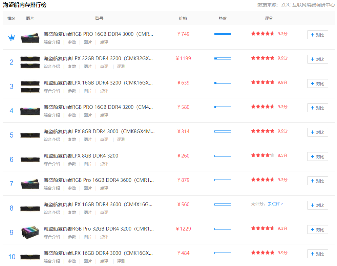Open 图片 link for ¥580 RGB PRO 16GB DDR4 3200

click(88, 115)
